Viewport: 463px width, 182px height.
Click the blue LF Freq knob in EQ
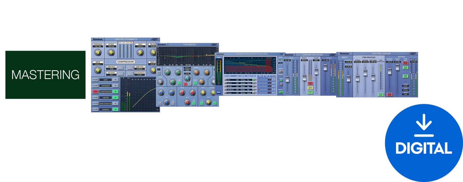161,93
